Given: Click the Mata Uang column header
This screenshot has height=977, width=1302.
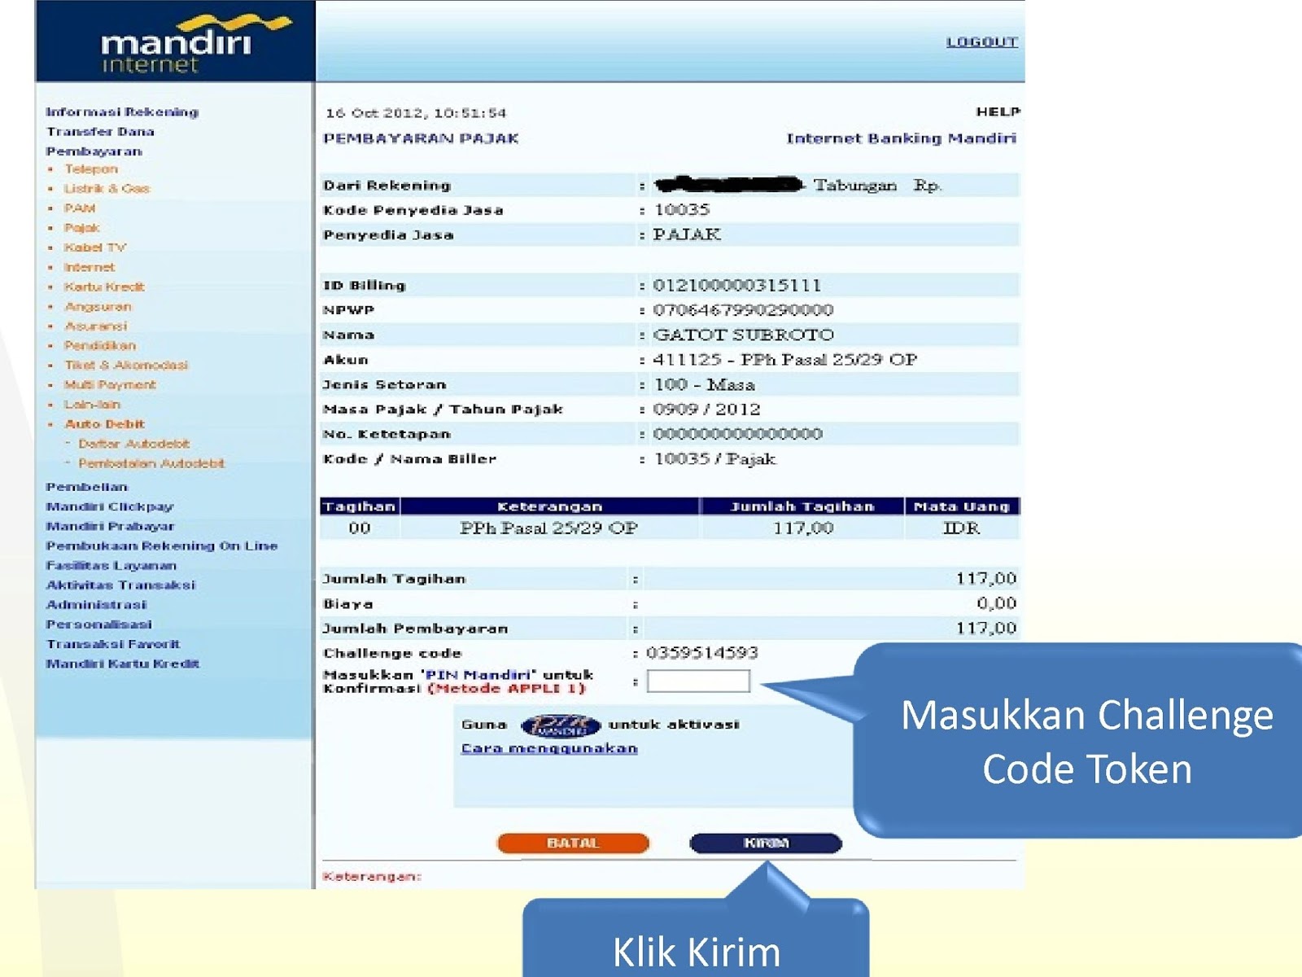Looking at the screenshot, I should tap(962, 506).
